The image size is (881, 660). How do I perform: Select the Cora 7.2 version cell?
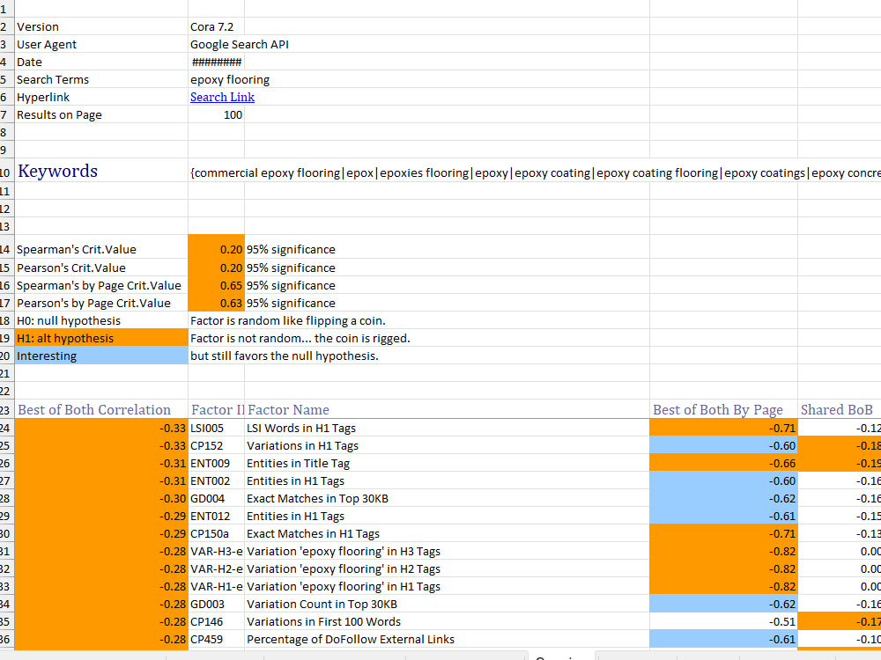click(x=216, y=26)
